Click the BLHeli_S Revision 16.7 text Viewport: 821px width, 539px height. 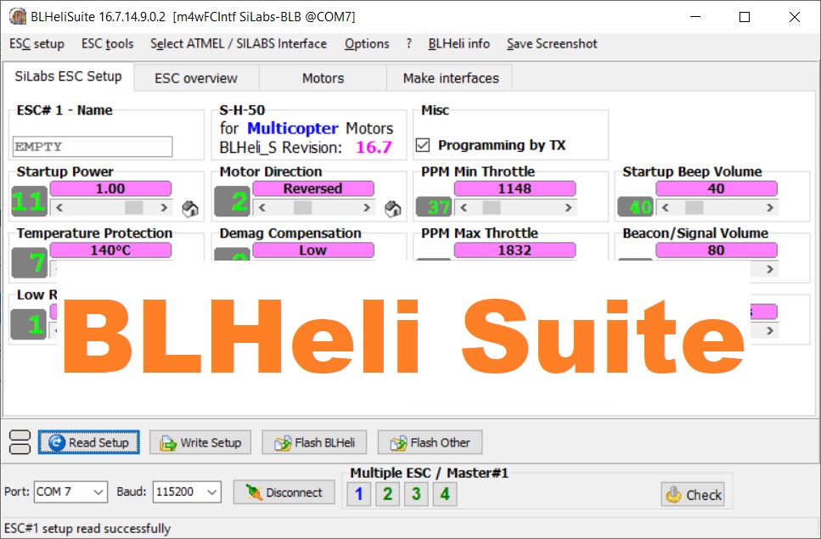306,148
